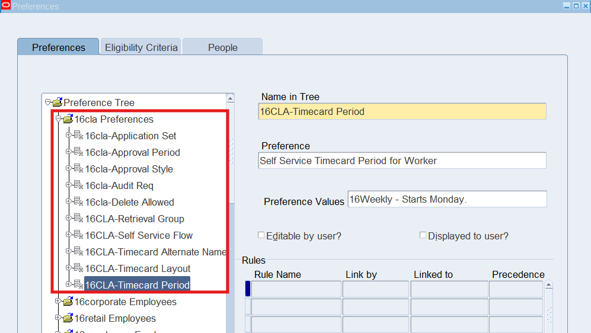Click the 16cla-Audit Req node icon
The image size is (591, 333).
78,186
